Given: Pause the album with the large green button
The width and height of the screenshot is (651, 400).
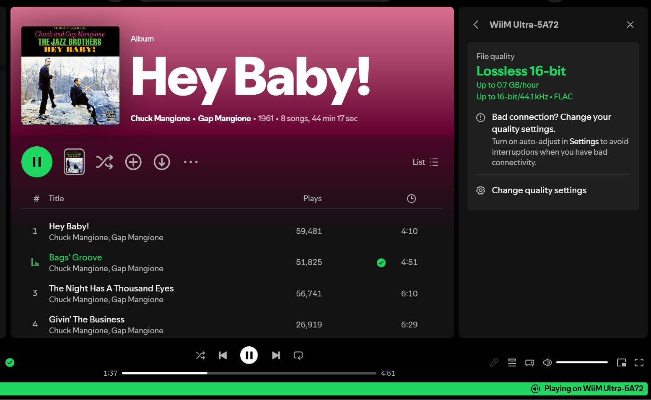Looking at the screenshot, I should [37, 162].
